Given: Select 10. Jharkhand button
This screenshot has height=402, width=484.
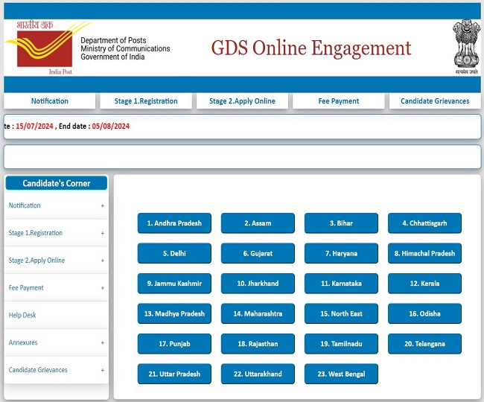Looking at the screenshot, I should point(258,283).
